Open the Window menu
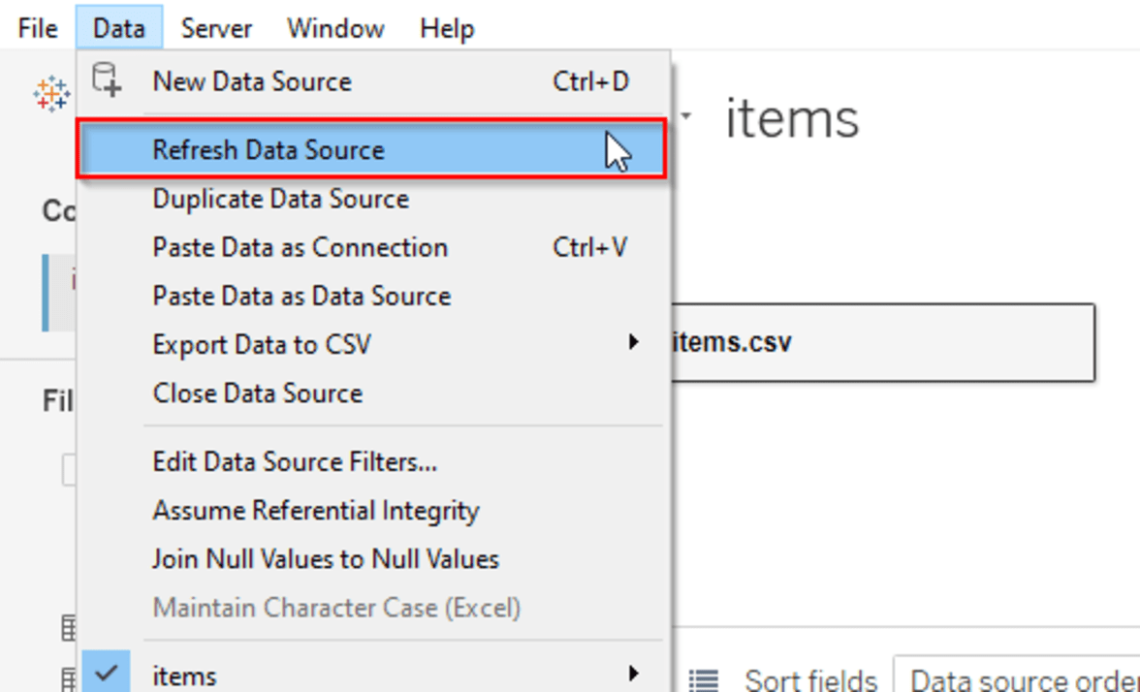Image resolution: width=1140 pixels, height=692 pixels. click(335, 28)
